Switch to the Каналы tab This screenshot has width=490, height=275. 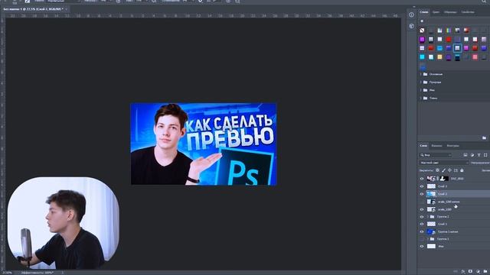[436, 146]
